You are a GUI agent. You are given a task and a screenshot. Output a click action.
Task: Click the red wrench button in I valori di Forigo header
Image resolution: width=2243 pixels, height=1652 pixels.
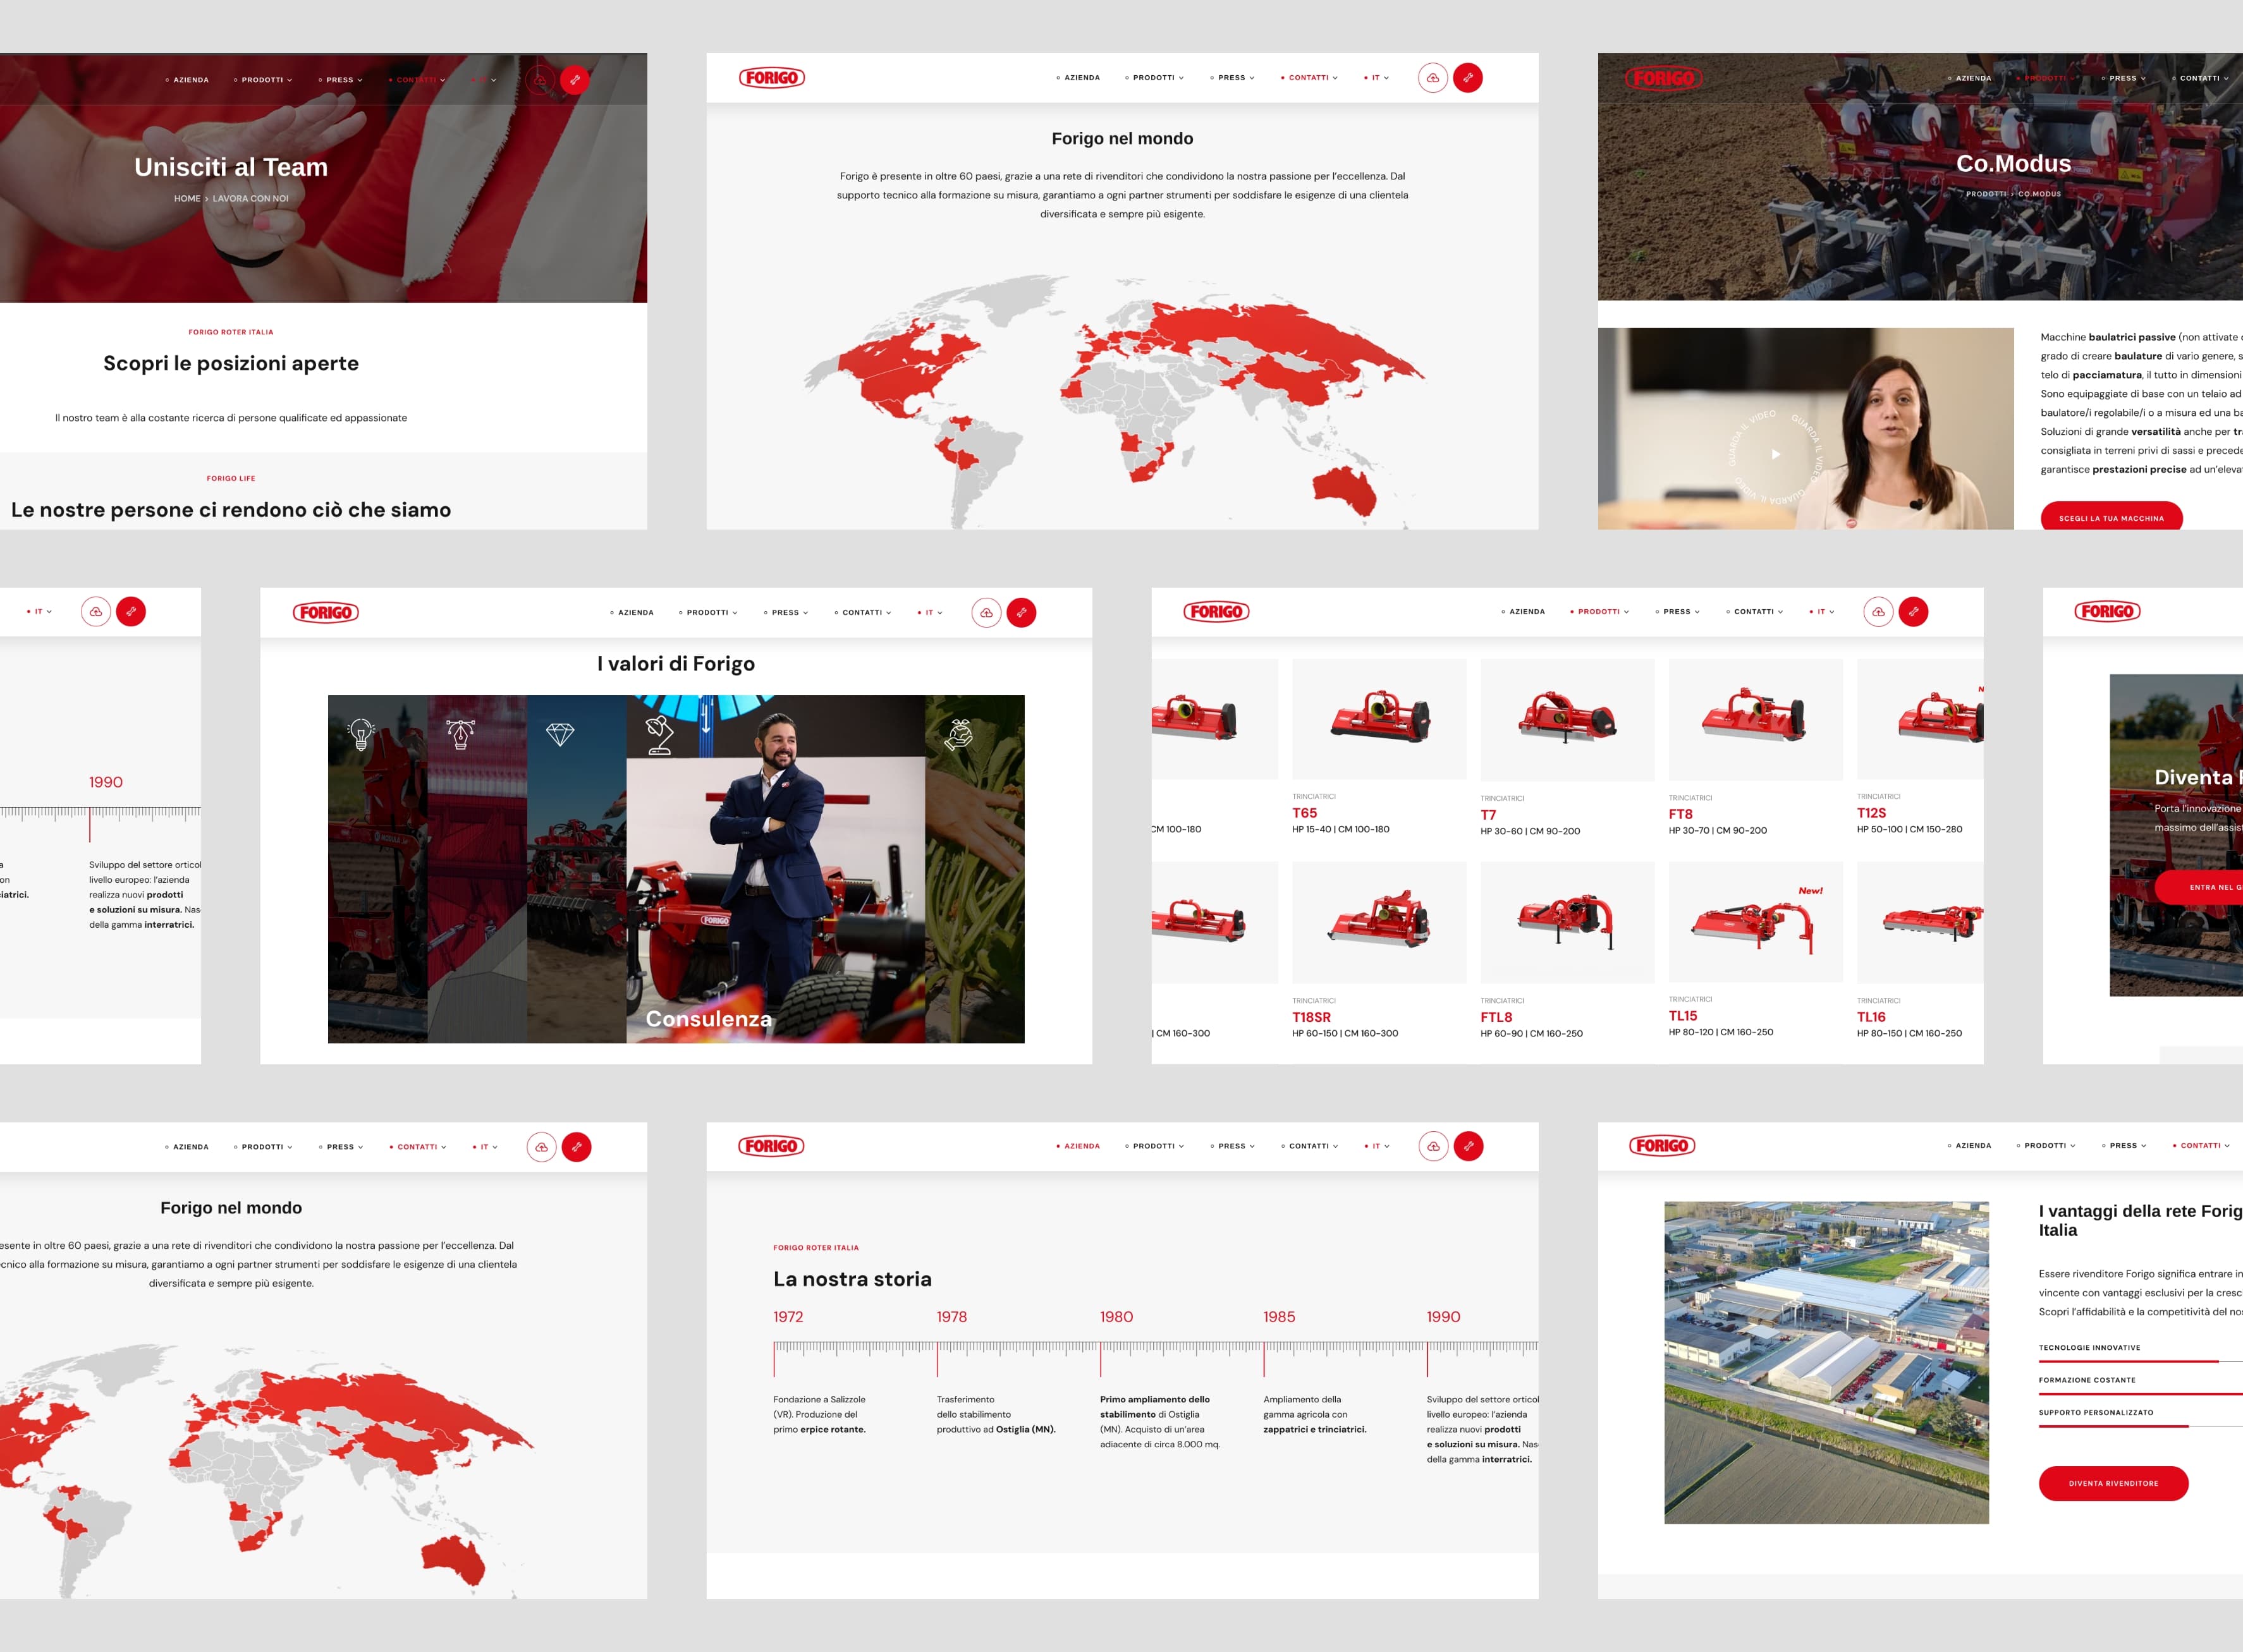[1022, 612]
